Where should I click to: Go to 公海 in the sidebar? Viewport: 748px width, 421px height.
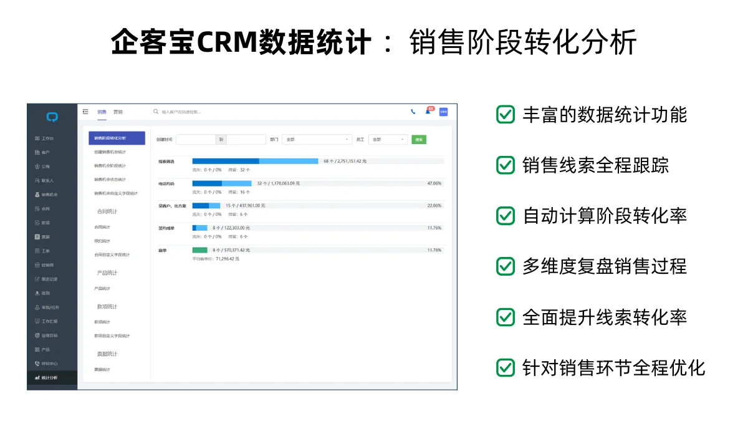tap(42, 167)
